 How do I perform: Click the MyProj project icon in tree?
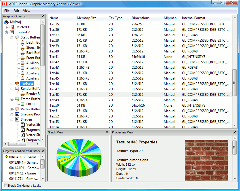pyautogui.click(x=7, y=22)
